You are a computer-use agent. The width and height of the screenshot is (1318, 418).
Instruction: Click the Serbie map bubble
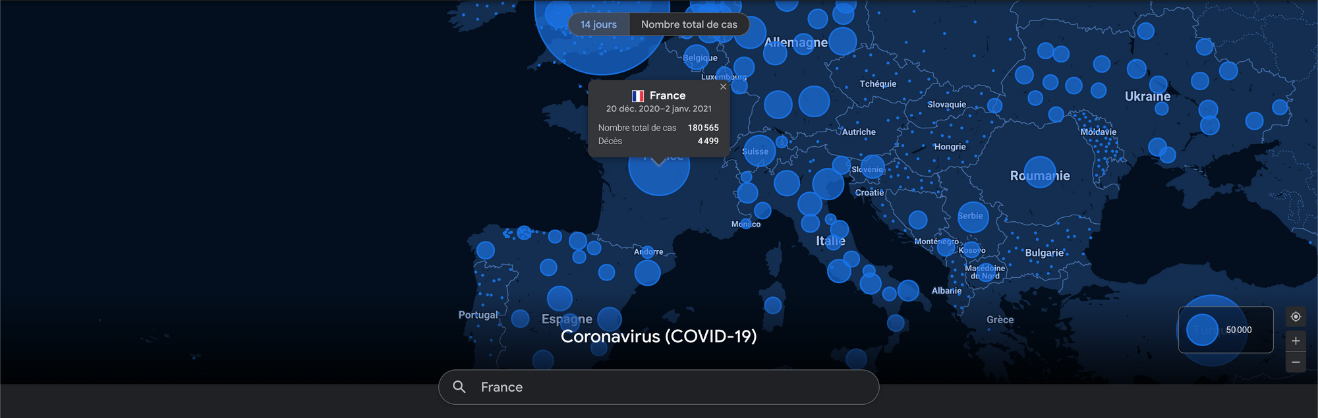(973, 217)
